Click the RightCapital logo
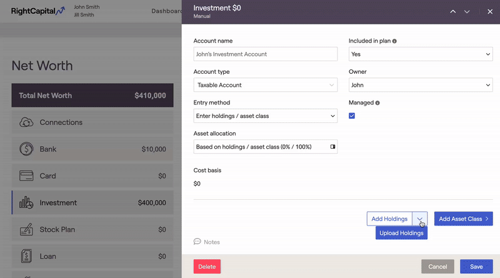 pyautogui.click(x=37, y=11)
